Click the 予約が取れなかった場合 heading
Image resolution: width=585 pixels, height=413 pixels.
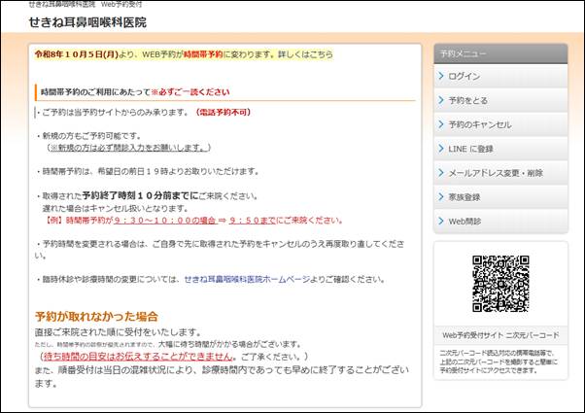pos(96,317)
